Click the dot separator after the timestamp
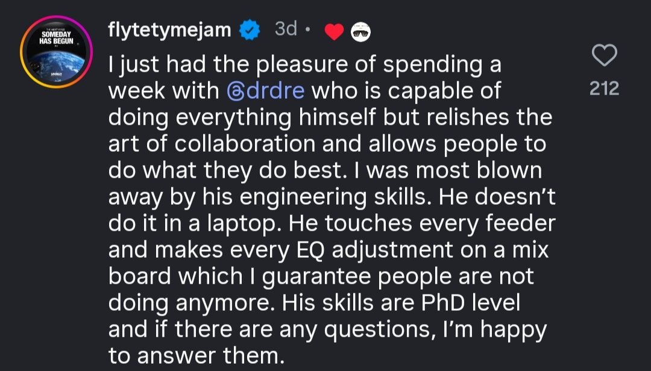This screenshot has width=651, height=371. pyautogui.click(x=307, y=30)
